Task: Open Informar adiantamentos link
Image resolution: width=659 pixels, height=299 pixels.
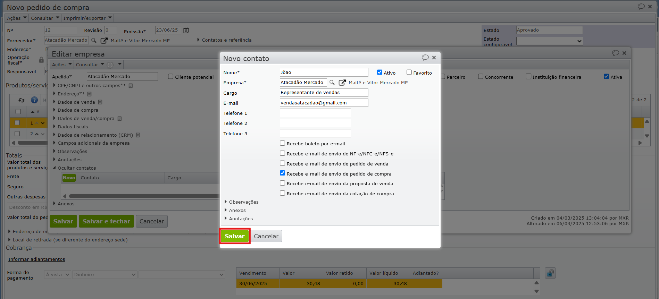Action: tap(37, 259)
